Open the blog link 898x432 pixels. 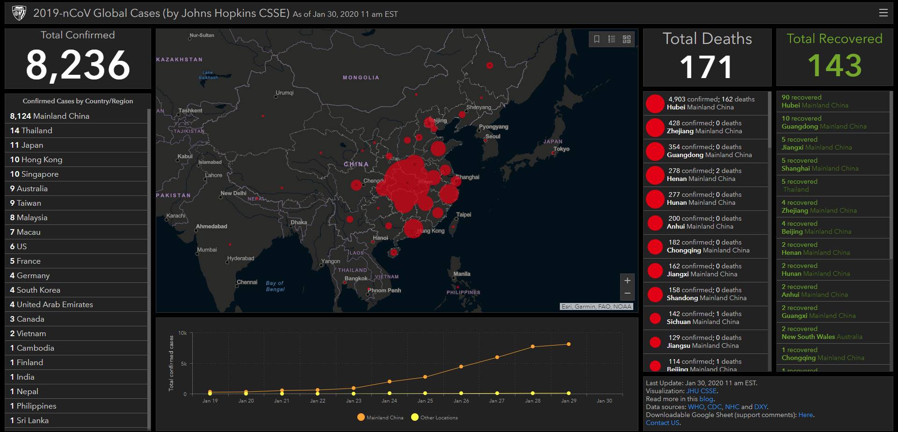tap(706, 399)
